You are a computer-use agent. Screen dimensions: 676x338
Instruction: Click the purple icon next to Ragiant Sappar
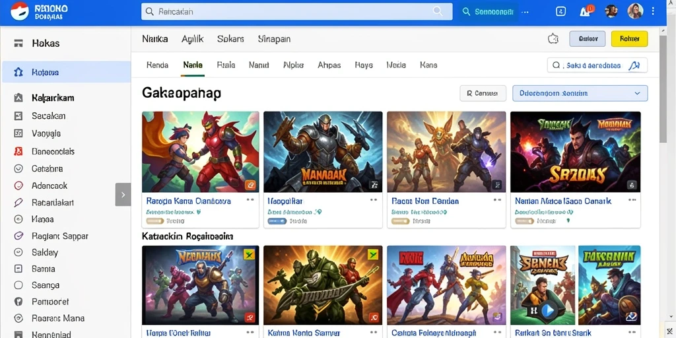click(x=18, y=236)
